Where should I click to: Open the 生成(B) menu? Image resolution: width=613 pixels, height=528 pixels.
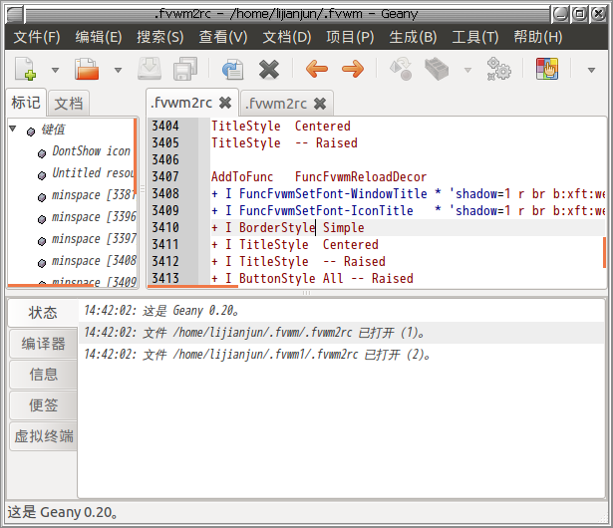(x=413, y=37)
